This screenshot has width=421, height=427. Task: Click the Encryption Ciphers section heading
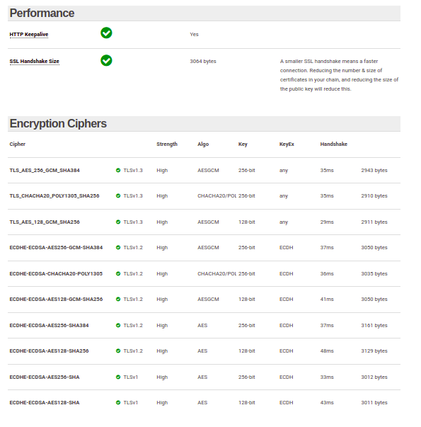pos(58,124)
